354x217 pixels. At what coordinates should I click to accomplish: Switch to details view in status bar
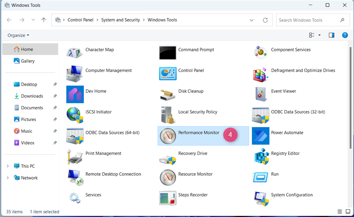click(339, 212)
